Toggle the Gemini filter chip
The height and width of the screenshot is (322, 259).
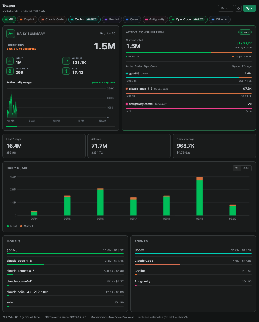(112, 19)
